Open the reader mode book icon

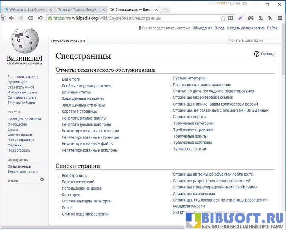[x=230, y=18]
